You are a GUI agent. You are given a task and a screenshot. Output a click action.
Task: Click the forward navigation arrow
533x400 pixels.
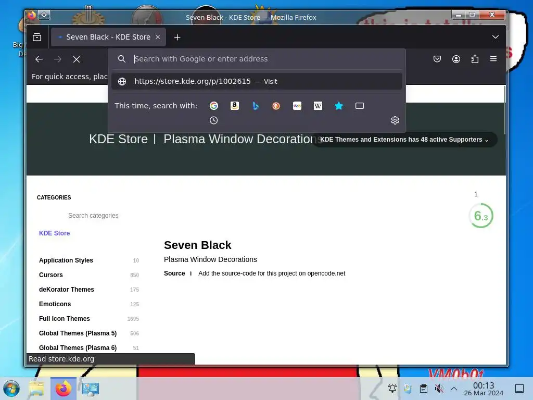(58, 59)
